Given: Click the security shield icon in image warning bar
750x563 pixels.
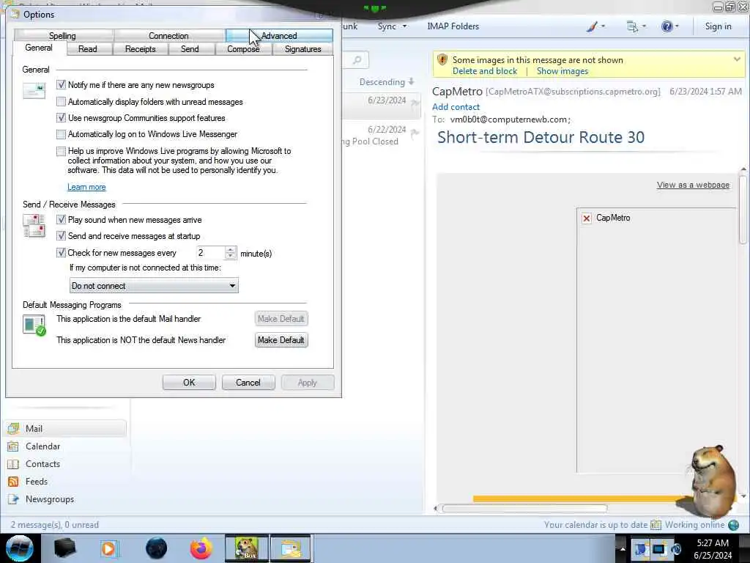Looking at the screenshot, I should (442, 59).
